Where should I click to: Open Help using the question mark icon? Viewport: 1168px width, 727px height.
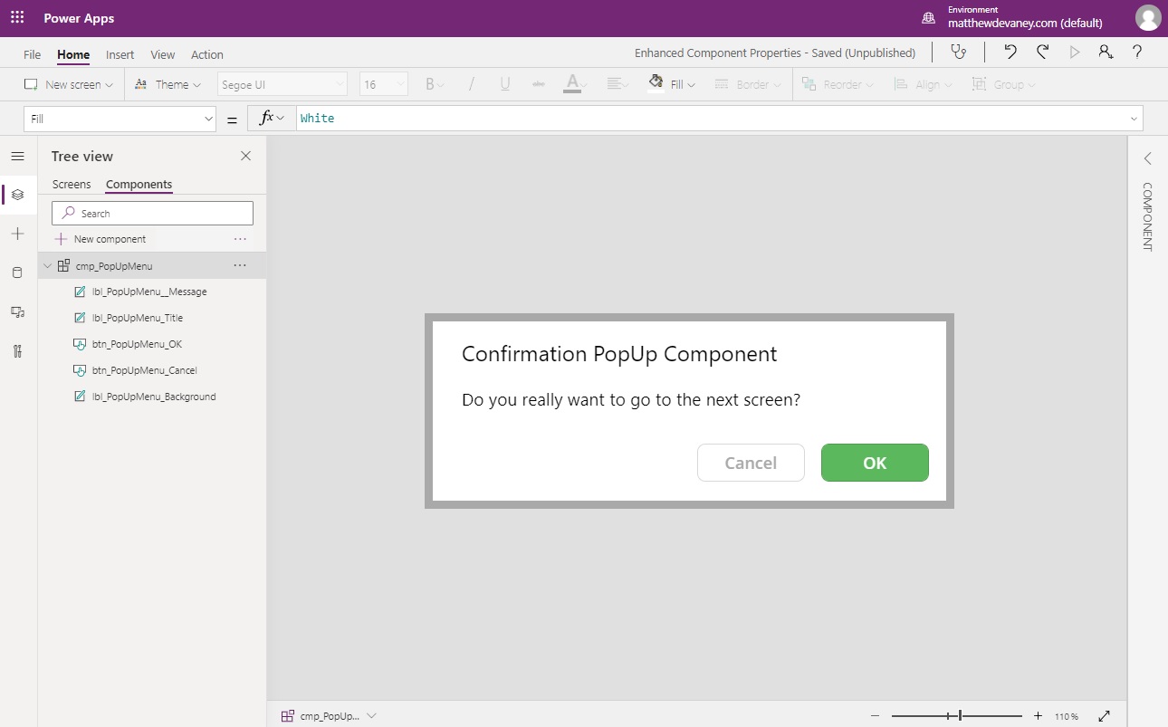coord(1137,53)
